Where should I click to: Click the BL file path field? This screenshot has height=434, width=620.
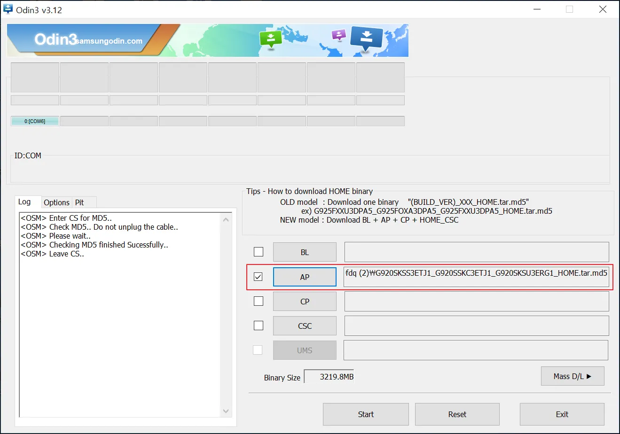pos(477,252)
